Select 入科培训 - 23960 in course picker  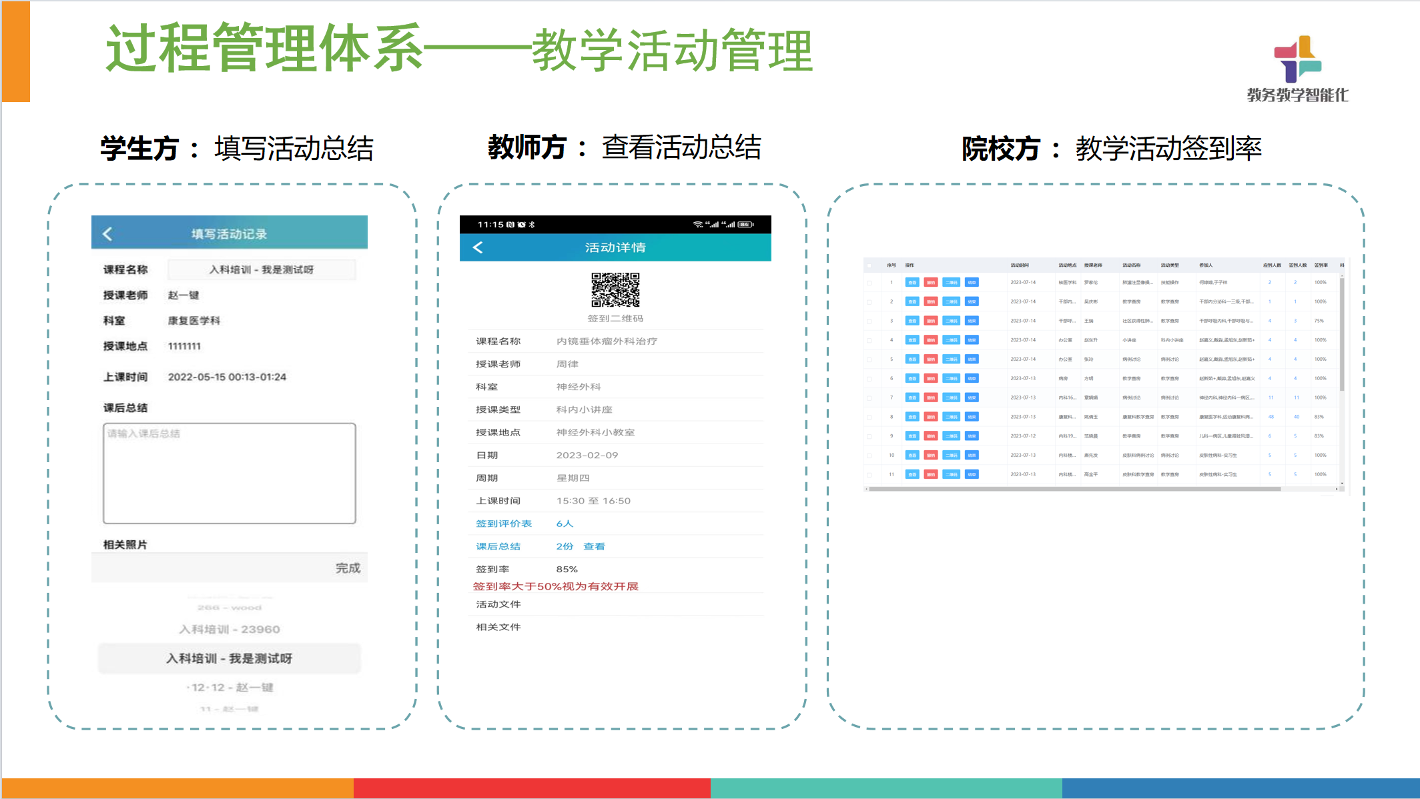pyautogui.click(x=230, y=629)
